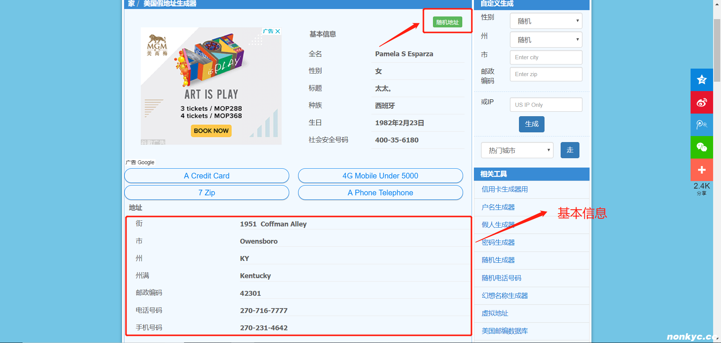Open the 信用卡生成器用 link

point(504,189)
